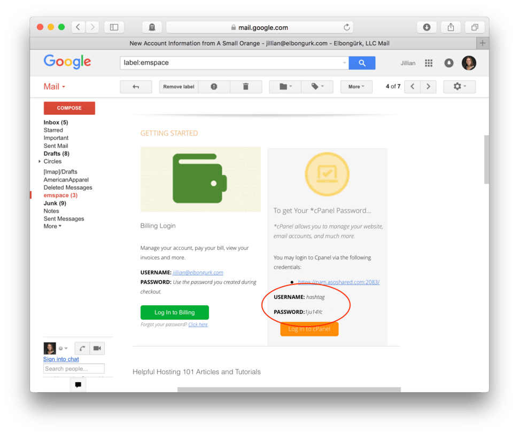Expand More labels in sidebar

[x=52, y=226]
